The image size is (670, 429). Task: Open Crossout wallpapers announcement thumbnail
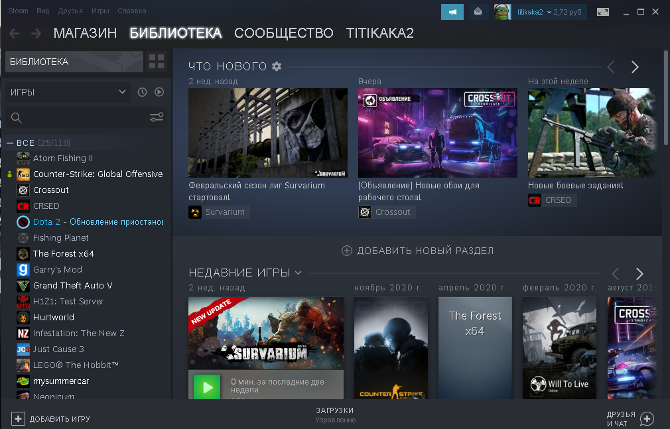click(x=438, y=133)
